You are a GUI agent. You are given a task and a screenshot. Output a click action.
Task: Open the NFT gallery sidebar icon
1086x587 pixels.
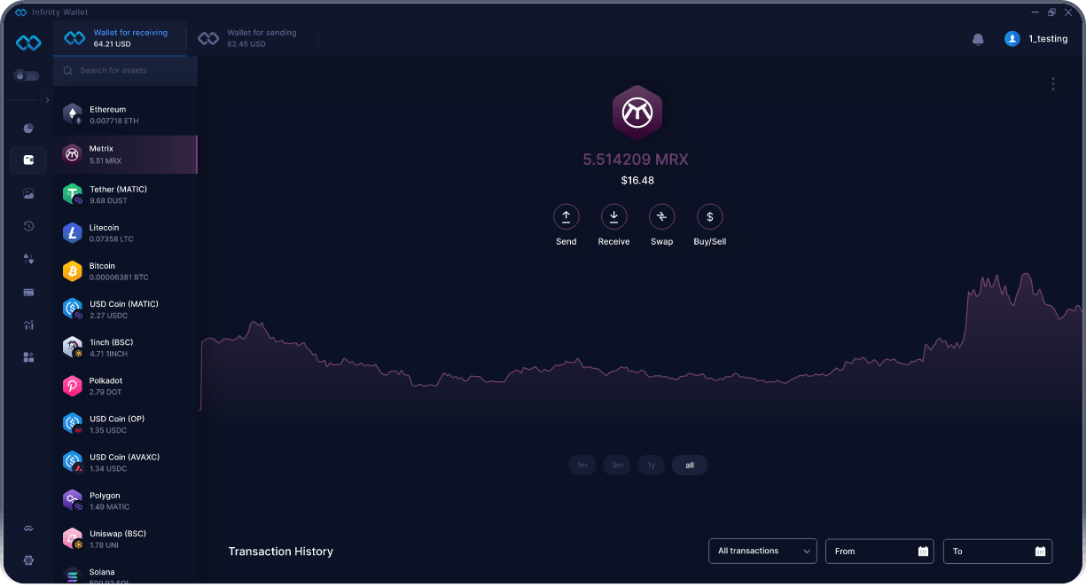tap(28, 193)
